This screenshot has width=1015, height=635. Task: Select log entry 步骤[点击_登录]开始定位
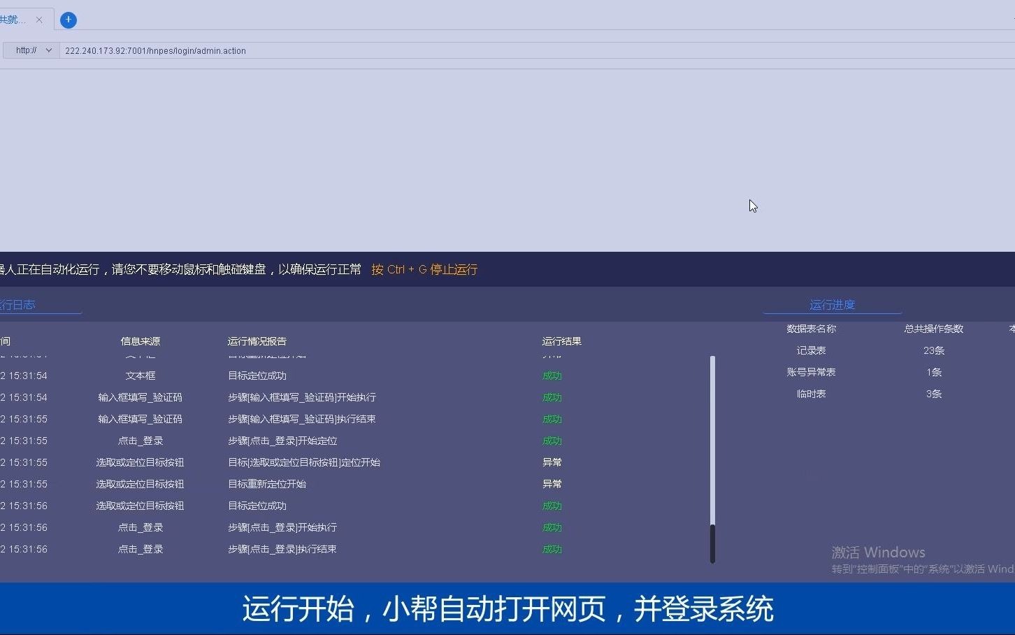point(282,441)
